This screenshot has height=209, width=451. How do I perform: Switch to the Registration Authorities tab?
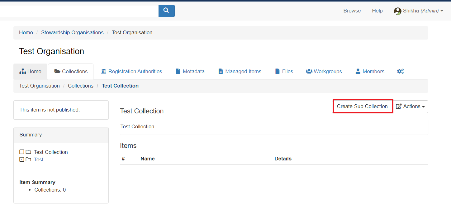click(x=131, y=71)
